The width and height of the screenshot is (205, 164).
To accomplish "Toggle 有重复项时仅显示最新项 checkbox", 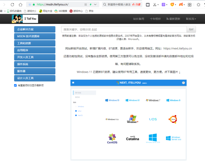I will tap(15, 85).
